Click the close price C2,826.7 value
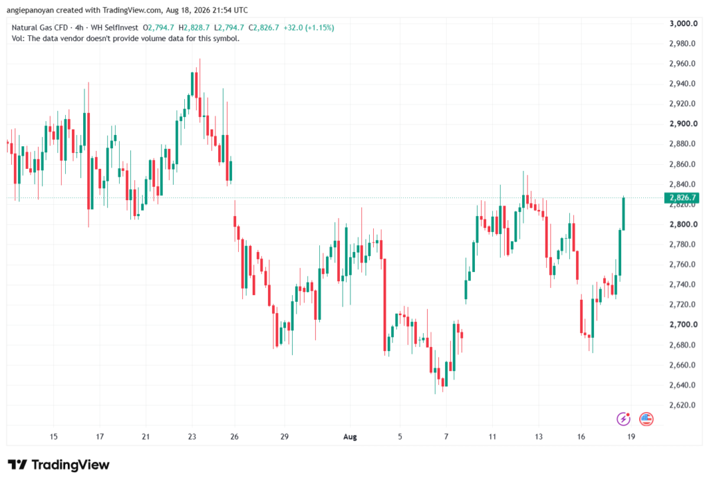 [x=264, y=28]
